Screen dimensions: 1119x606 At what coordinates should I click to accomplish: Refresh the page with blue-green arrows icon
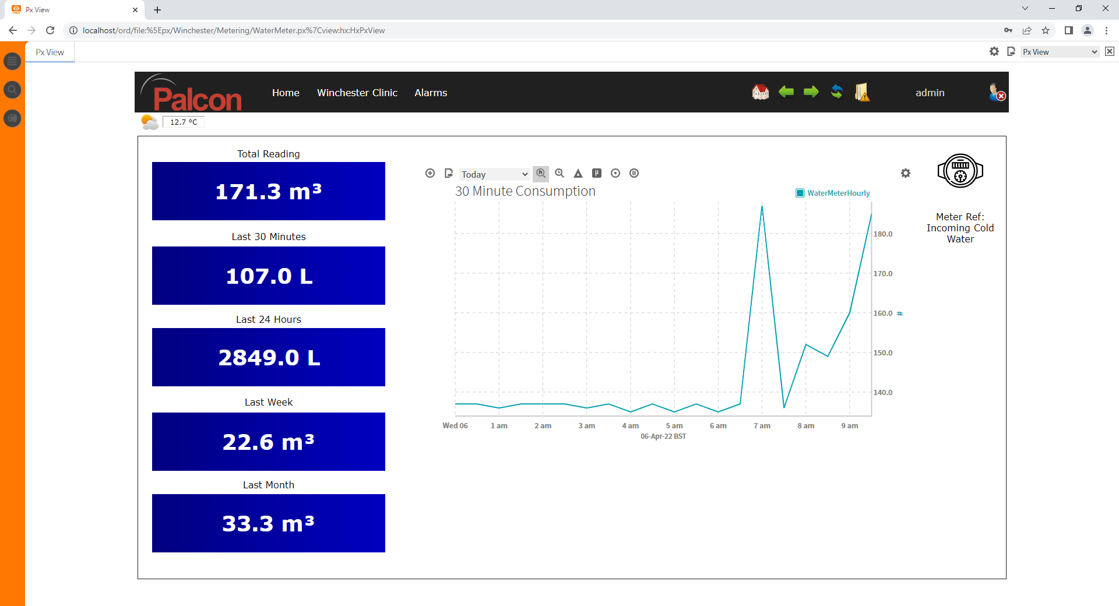click(836, 92)
